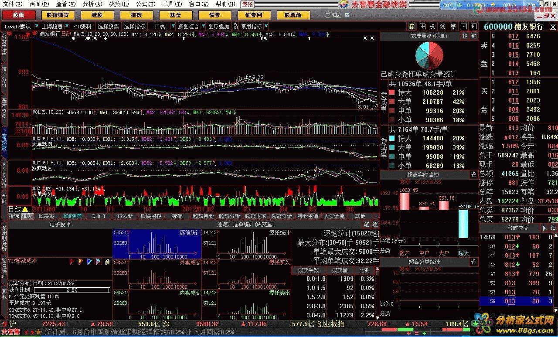Click the cyan 超大 bar in 超赢实时监控

[463, 224]
